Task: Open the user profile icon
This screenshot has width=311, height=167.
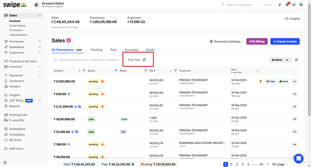Action: click(x=301, y=5)
